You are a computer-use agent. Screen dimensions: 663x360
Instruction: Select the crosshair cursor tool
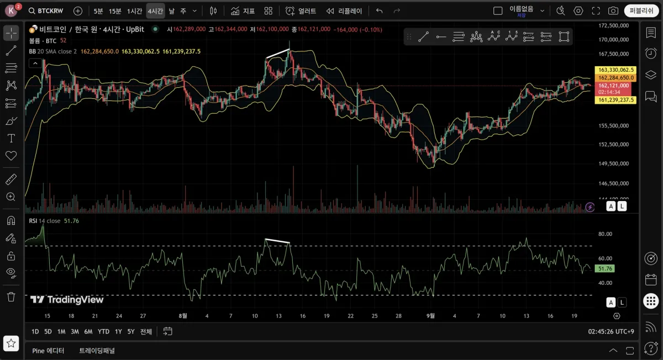[11, 33]
